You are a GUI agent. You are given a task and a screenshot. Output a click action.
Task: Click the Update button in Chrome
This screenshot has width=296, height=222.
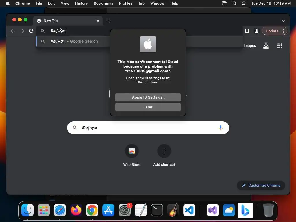point(272,31)
